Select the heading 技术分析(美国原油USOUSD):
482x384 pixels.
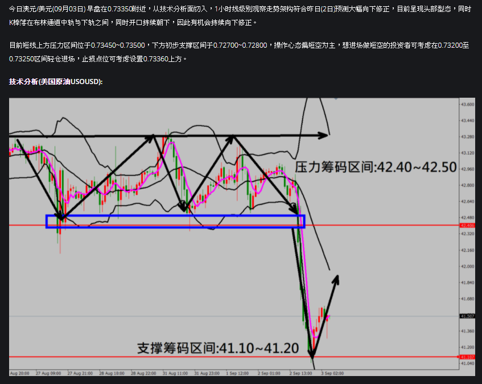(x=56, y=82)
